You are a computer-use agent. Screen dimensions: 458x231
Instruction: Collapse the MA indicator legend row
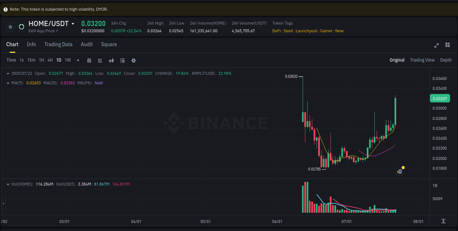(x=8, y=83)
